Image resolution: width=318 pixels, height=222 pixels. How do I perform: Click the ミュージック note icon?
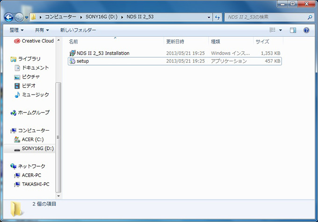point(17,95)
